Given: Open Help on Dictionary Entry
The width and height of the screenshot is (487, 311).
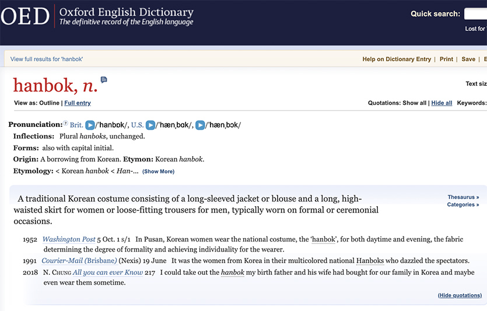Looking at the screenshot, I should [397, 59].
